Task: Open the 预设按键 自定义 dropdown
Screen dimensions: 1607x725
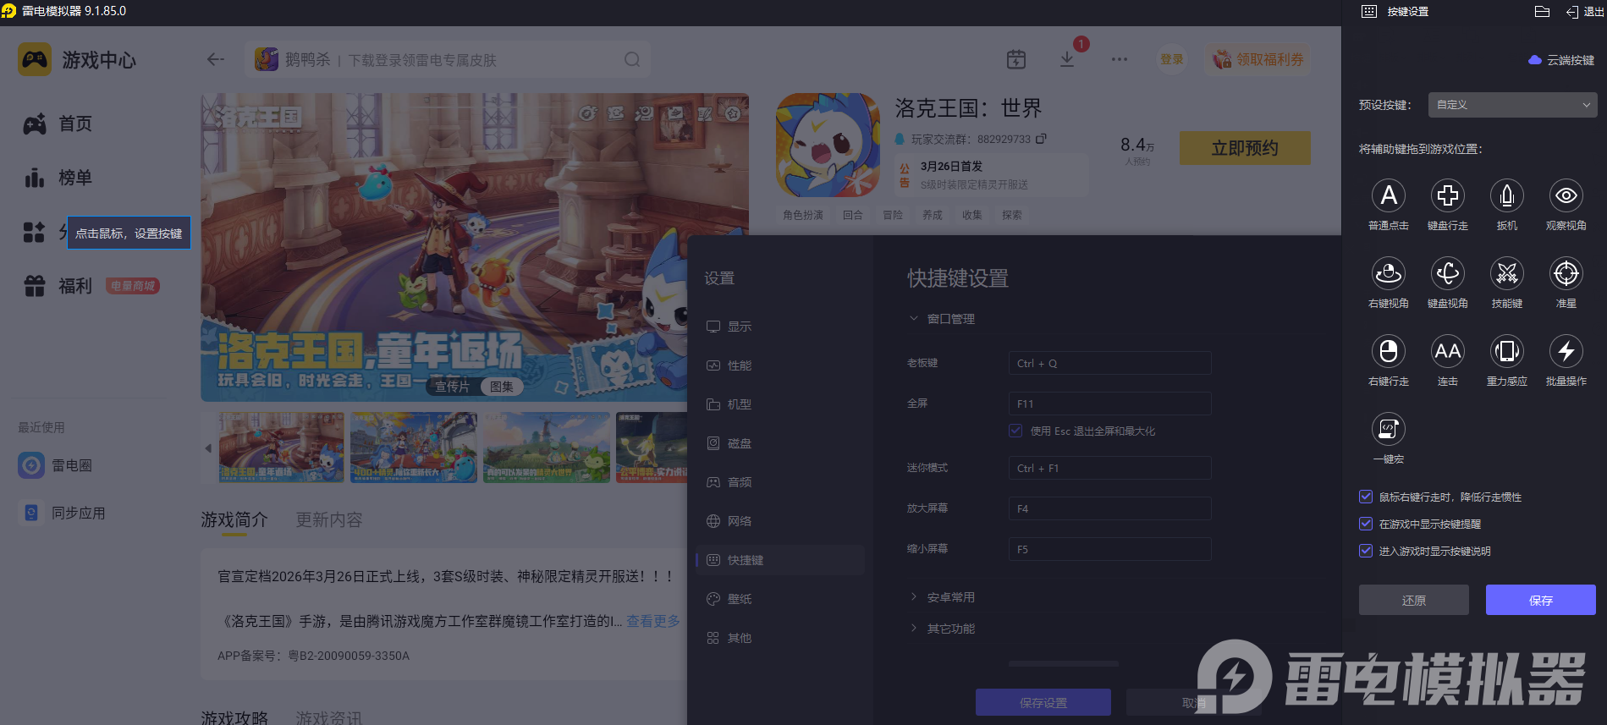Action: [1512, 105]
